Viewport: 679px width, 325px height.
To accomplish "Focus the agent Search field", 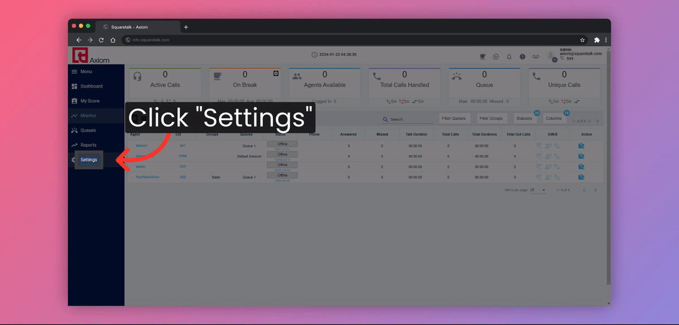I will [x=407, y=119].
